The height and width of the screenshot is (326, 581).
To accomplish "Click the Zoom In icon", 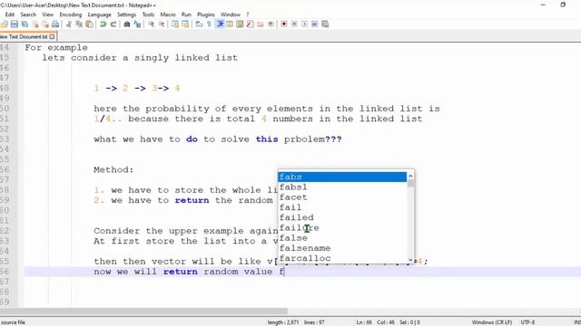I will tap(151, 24).
